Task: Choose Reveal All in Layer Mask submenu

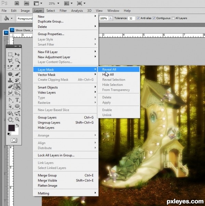Action: tap(119, 69)
